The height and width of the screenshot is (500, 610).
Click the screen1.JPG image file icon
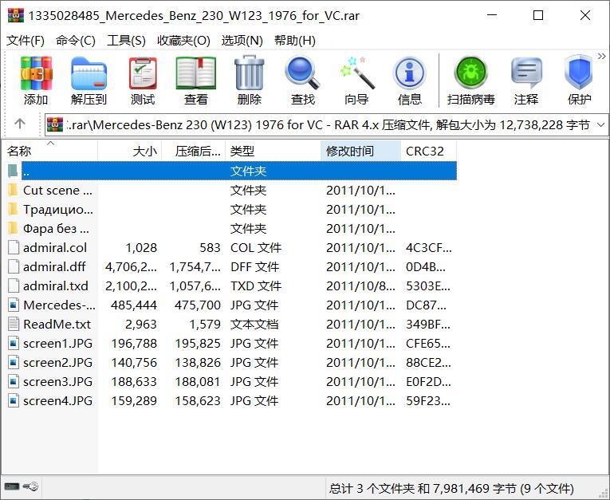pyautogui.click(x=14, y=343)
